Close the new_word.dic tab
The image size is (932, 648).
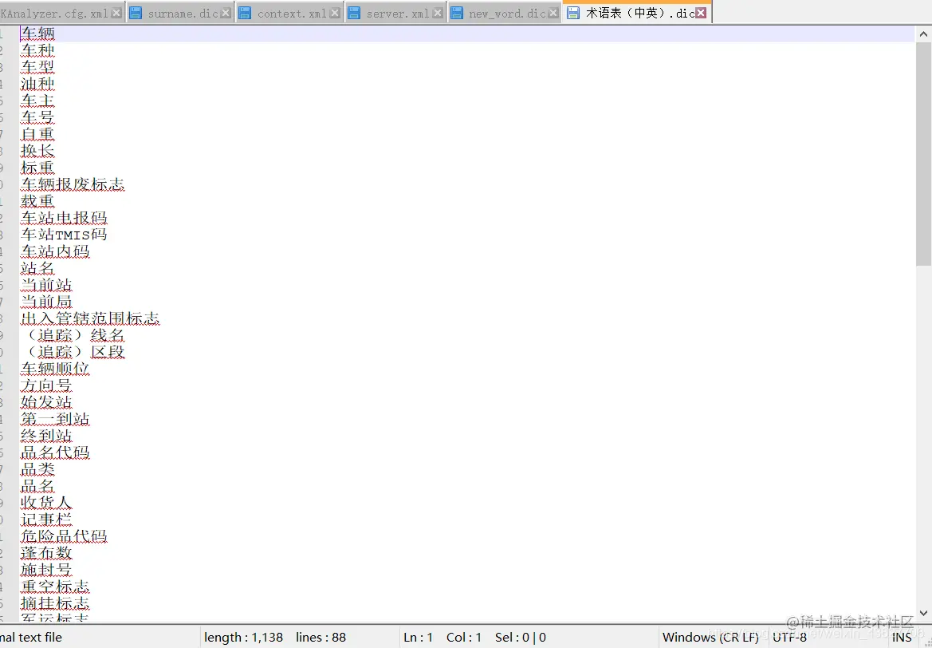tap(553, 13)
